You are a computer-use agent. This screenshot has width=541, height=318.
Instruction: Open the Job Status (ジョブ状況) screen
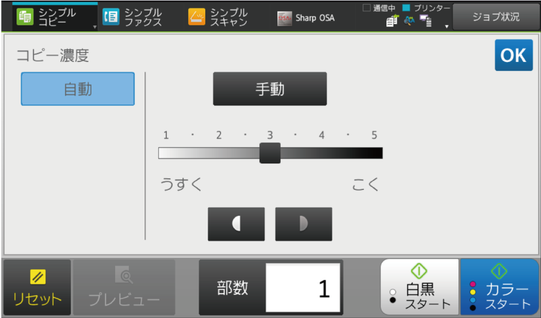coord(496,17)
